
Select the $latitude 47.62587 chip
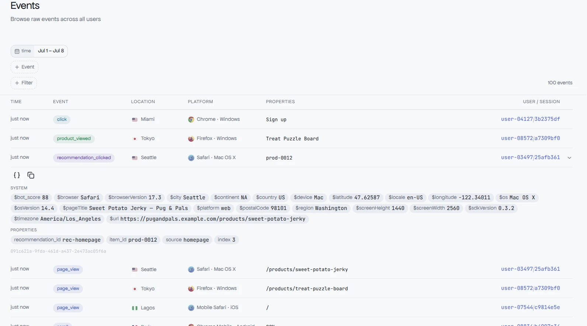[356, 197]
